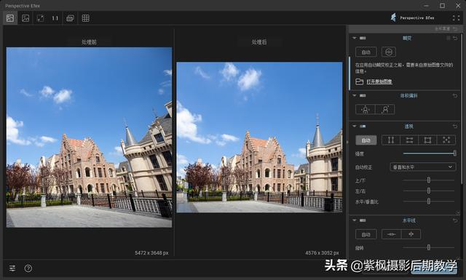Click the Auto (自动) button in horizon section
466x280 pixels.
(x=366, y=234)
